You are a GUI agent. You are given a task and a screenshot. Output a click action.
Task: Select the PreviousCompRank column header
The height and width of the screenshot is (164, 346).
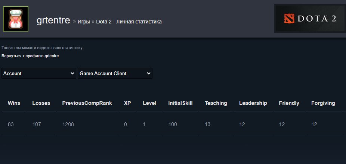coord(87,103)
